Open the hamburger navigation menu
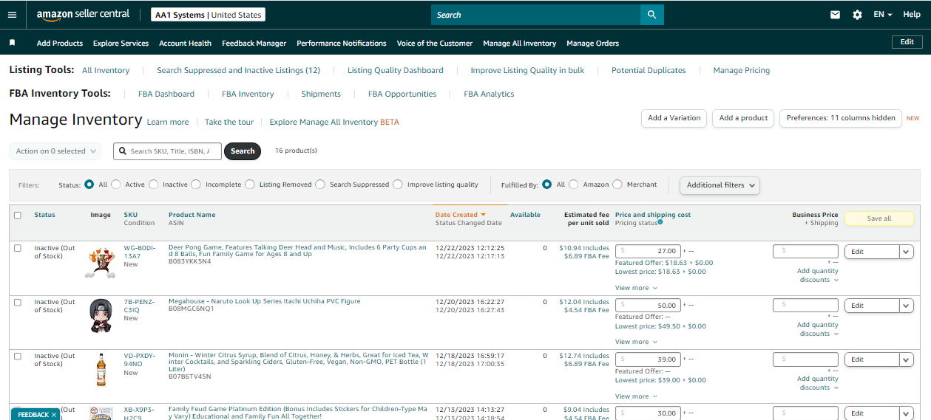This screenshot has height=420, width=931. (13, 15)
